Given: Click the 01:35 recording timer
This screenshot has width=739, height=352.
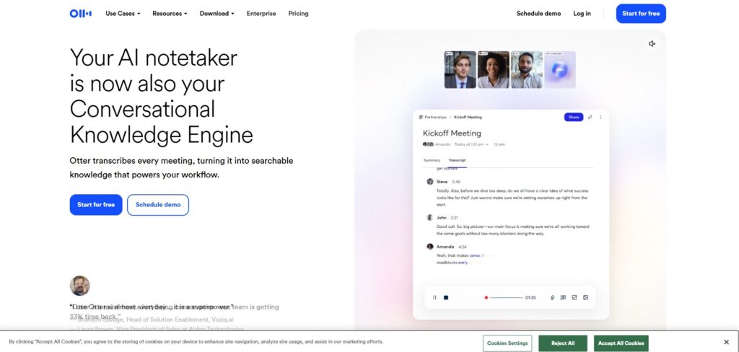Looking at the screenshot, I should 530,298.
